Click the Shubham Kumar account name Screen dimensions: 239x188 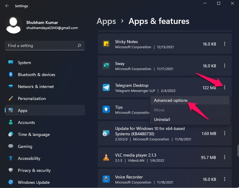(42, 22)
